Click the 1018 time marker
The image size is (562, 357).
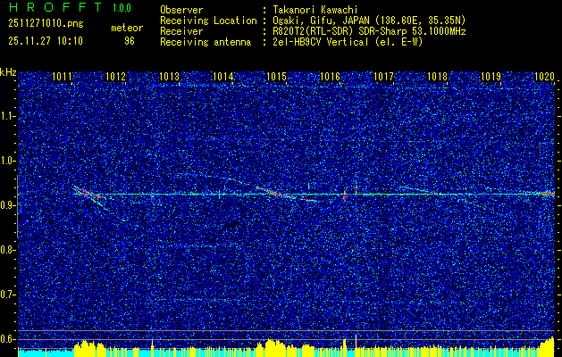437,77
